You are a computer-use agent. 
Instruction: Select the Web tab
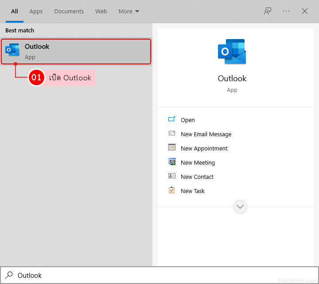click(101, 11)
